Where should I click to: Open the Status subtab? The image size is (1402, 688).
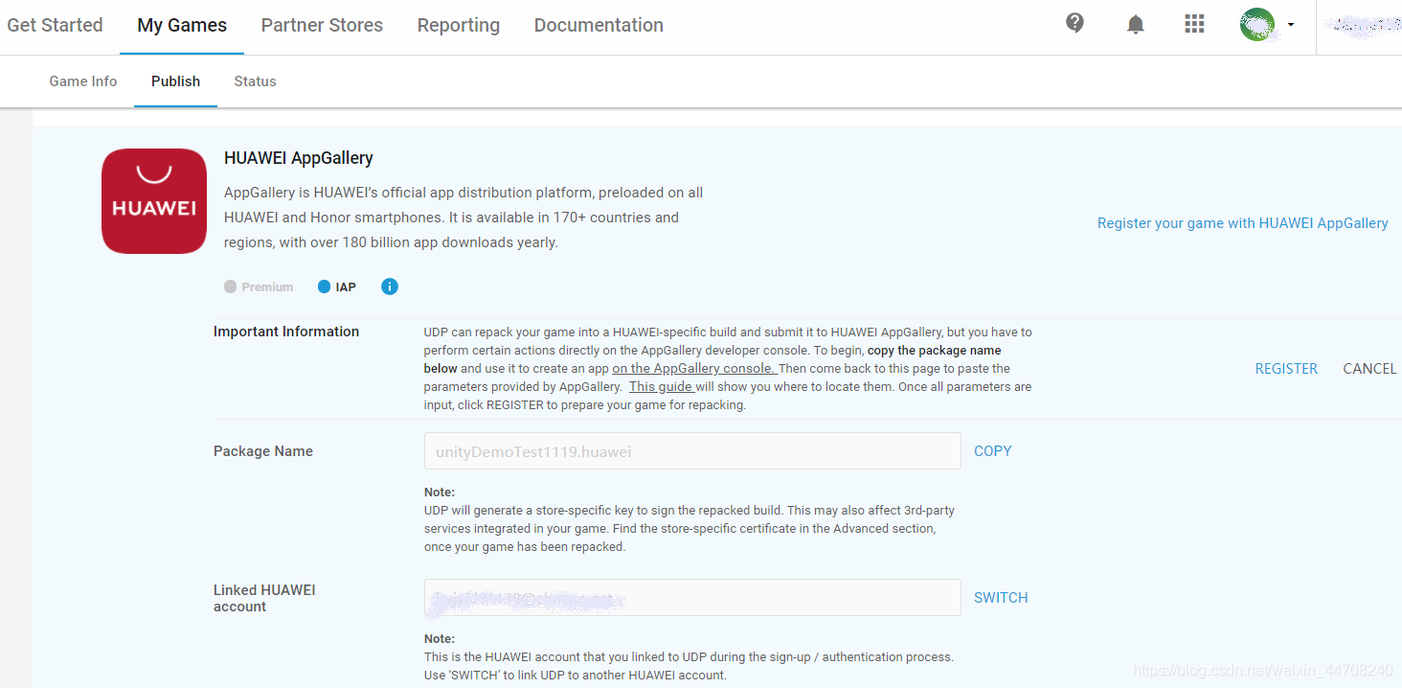pos(255,81)
